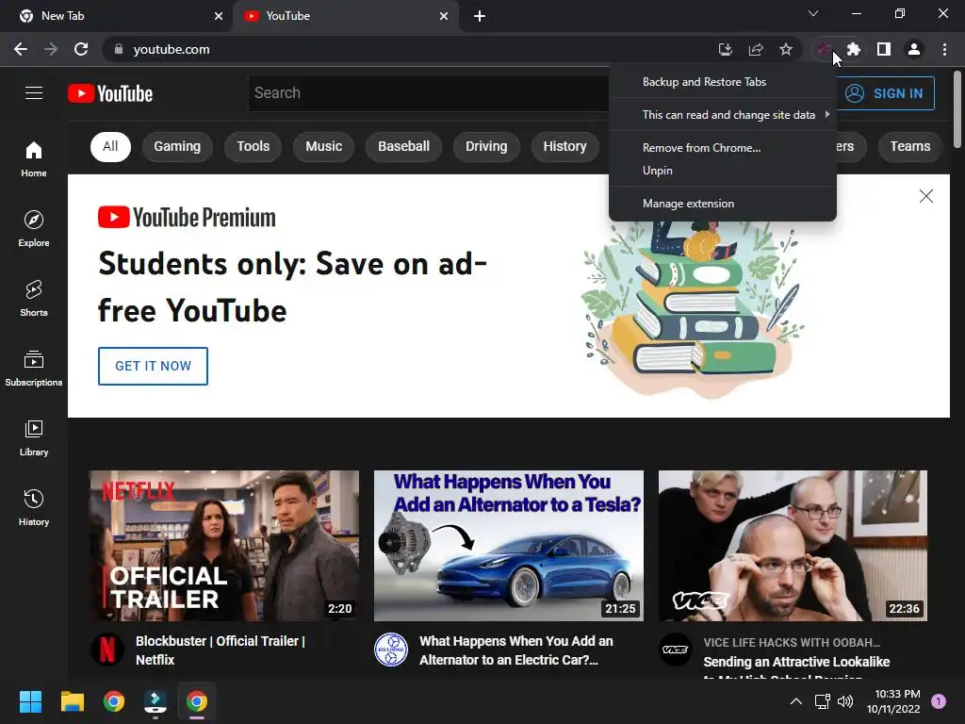
Task: Open 'Sending an Attractive Lookalike' title
Action: pos(796,662)
